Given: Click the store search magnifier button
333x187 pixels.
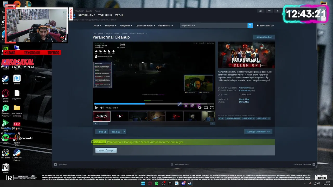Looking at the screenshot, I should pyautogui.click(x=250, y=25).
